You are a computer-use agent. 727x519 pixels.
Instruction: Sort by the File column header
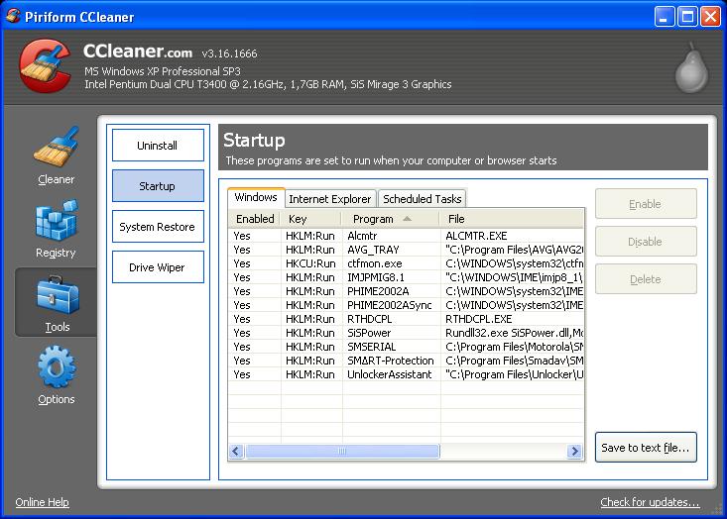(x=512, y=219)
